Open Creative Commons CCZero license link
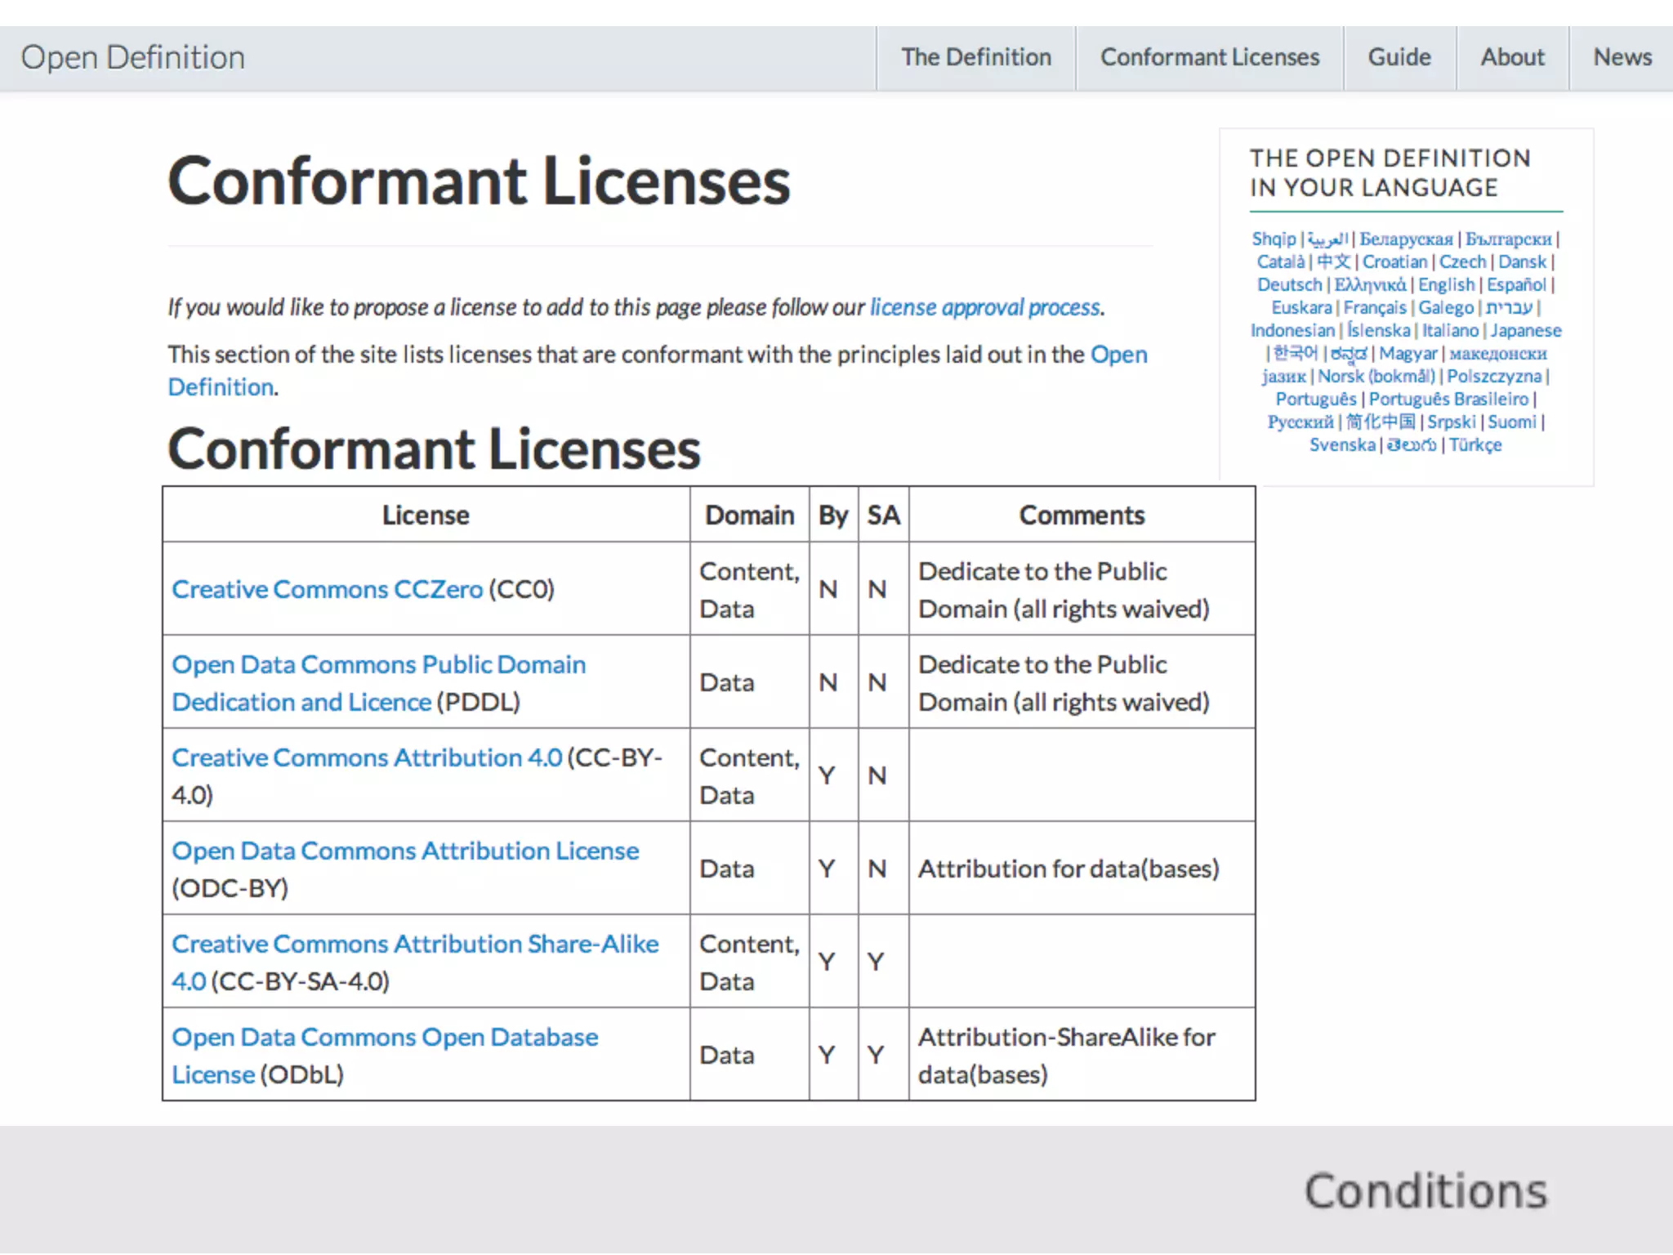Screen dimensions: 1673x1255 pyautogui.click(x=327, y=589)
